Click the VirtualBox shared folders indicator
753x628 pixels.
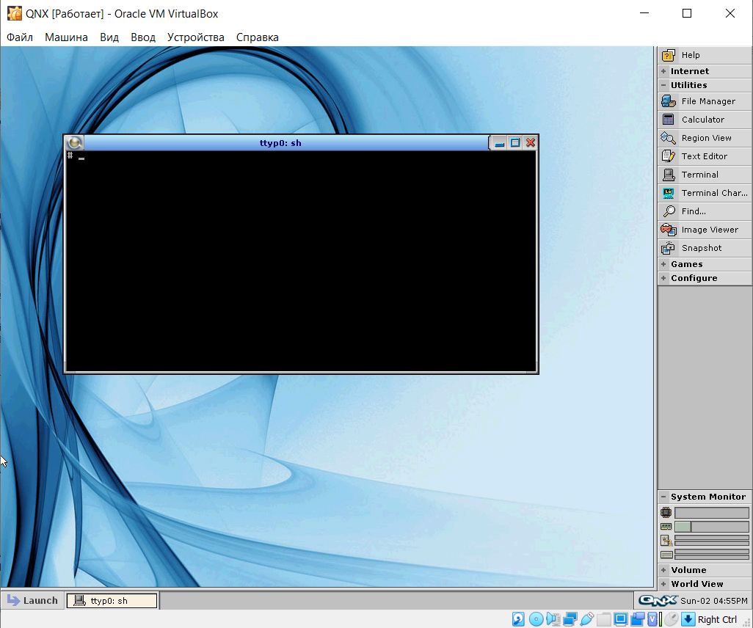click(x=604, y=619)
